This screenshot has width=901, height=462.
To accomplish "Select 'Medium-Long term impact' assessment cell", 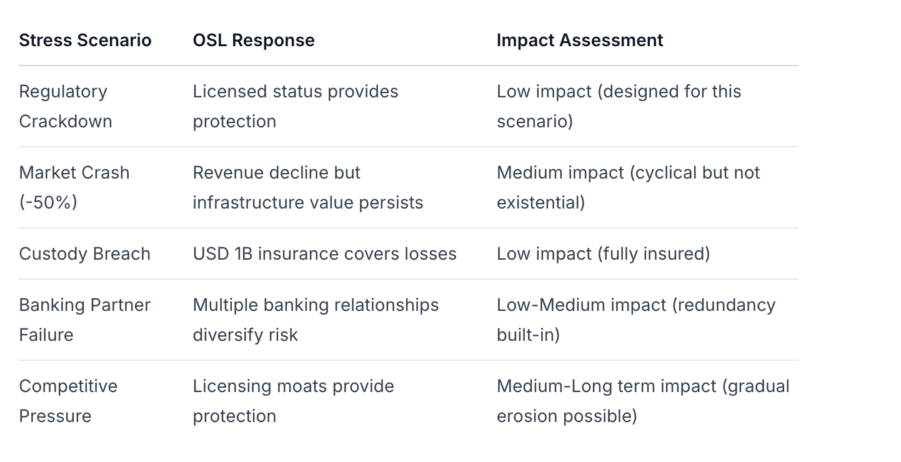I will point(643,401).
